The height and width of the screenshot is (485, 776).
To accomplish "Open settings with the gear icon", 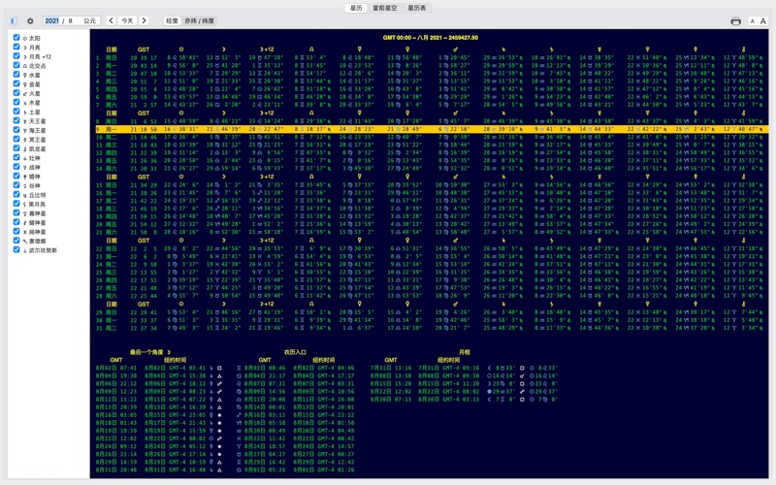I will (x=30, y=20).
